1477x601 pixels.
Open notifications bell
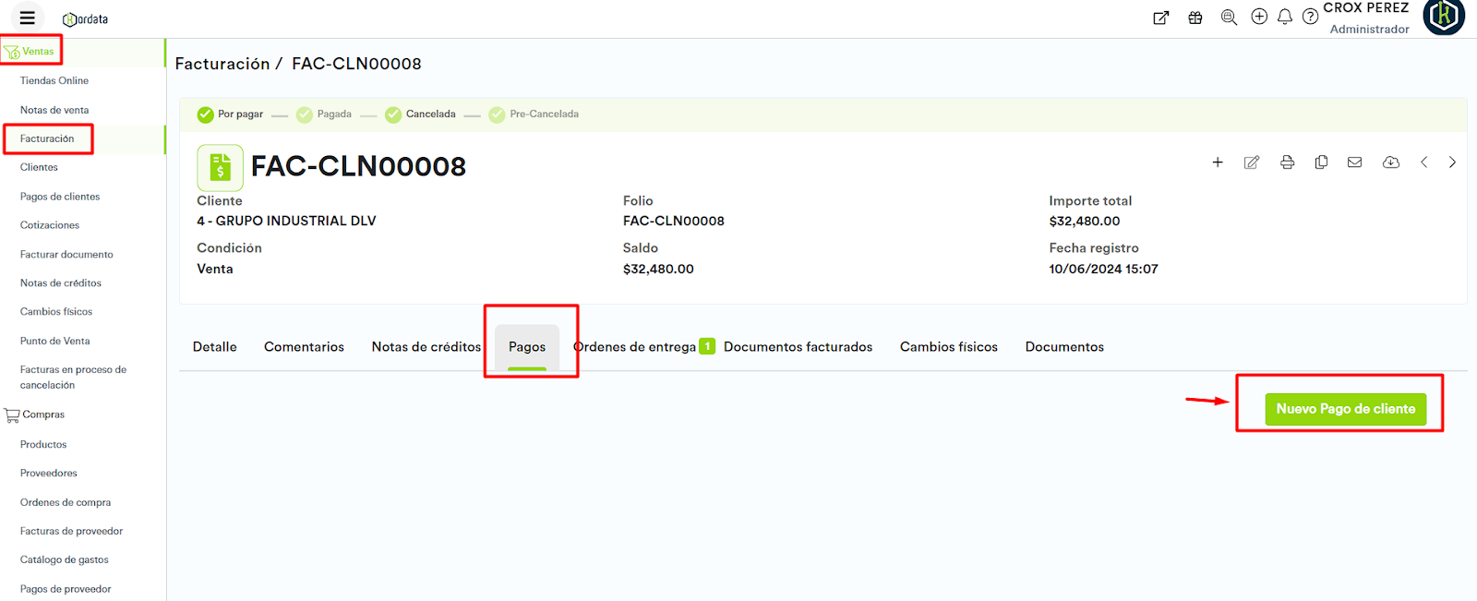point(1284,17)
